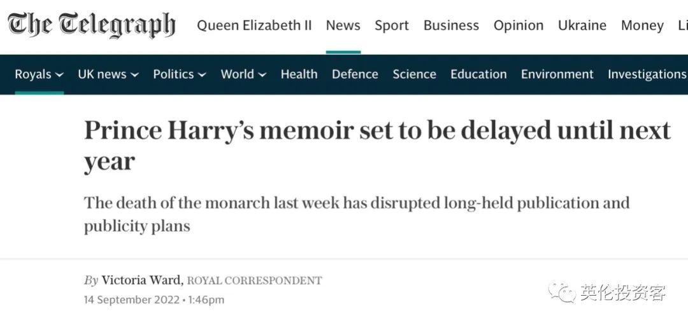Expand the UK news dropdown chevron
Viewport: 688px width, 323px height.
coord(134,75)
